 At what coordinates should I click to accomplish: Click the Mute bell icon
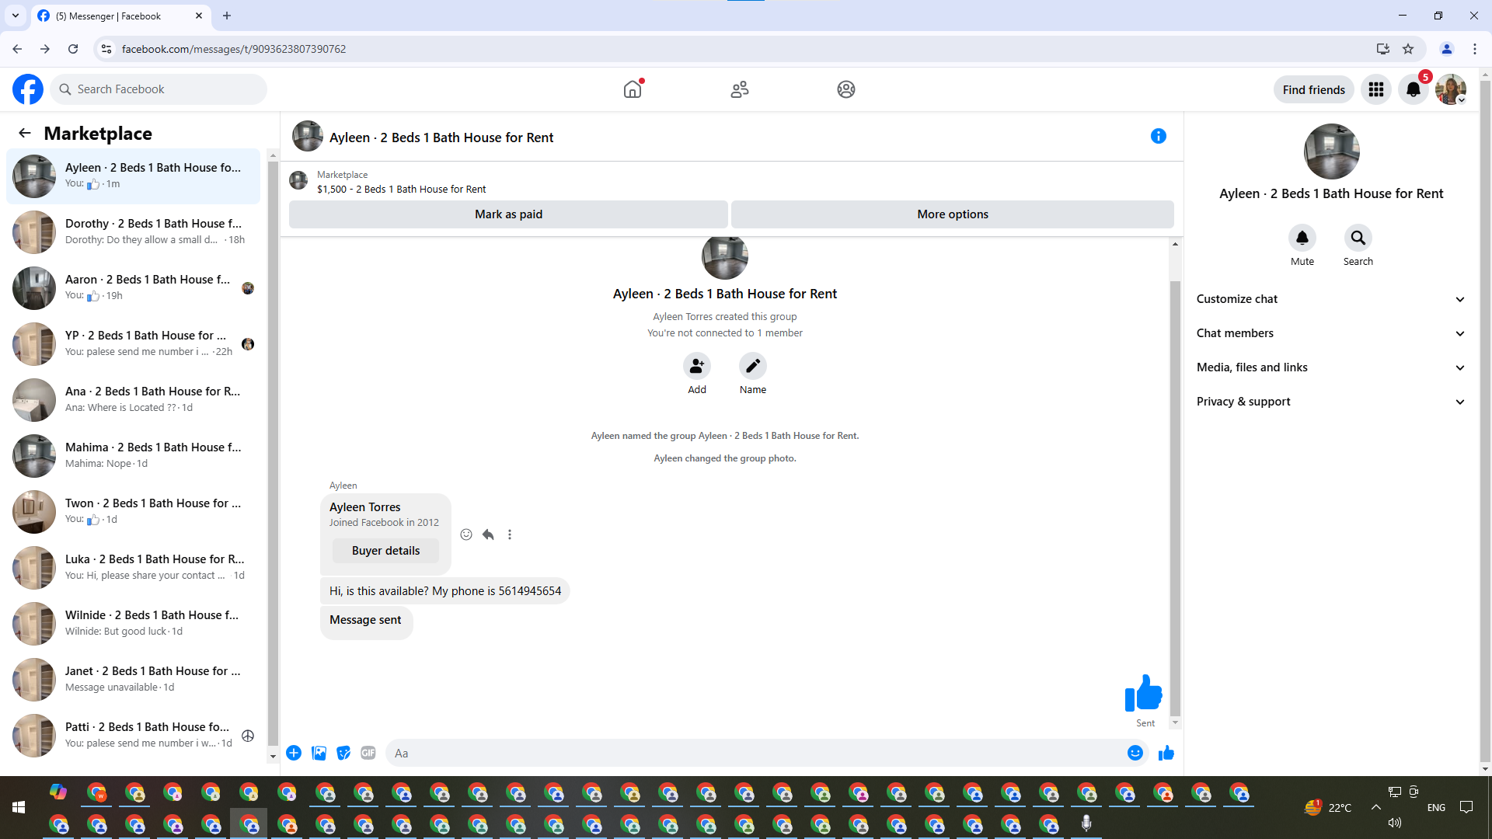click(1302, 238)
